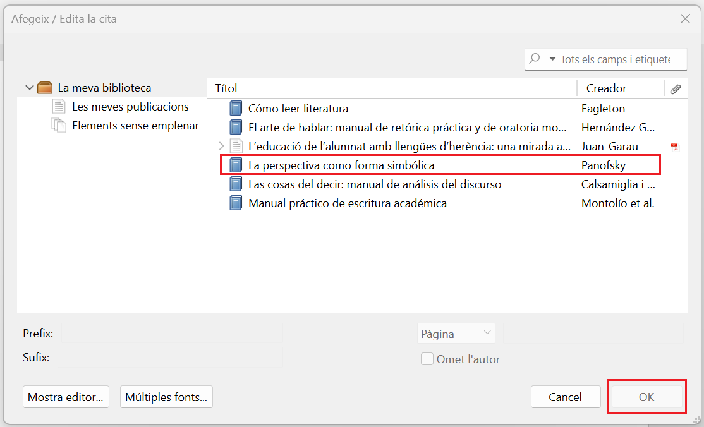Click the page number input field
The height and width of the screenshot is (427, 704).
(x=593, y=334)
